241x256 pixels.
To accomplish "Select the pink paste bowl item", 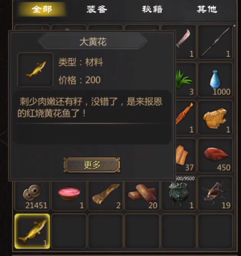I will 69,195.
